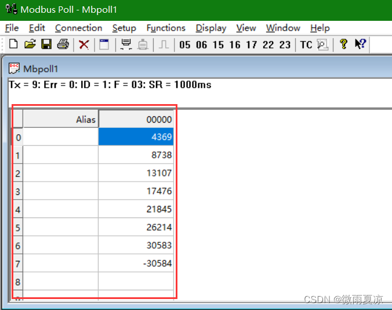Viewport: 392px width, 310px height.
Task: Select the cell with value 30583
Action: pyautogui.click(x=136, y=245)
